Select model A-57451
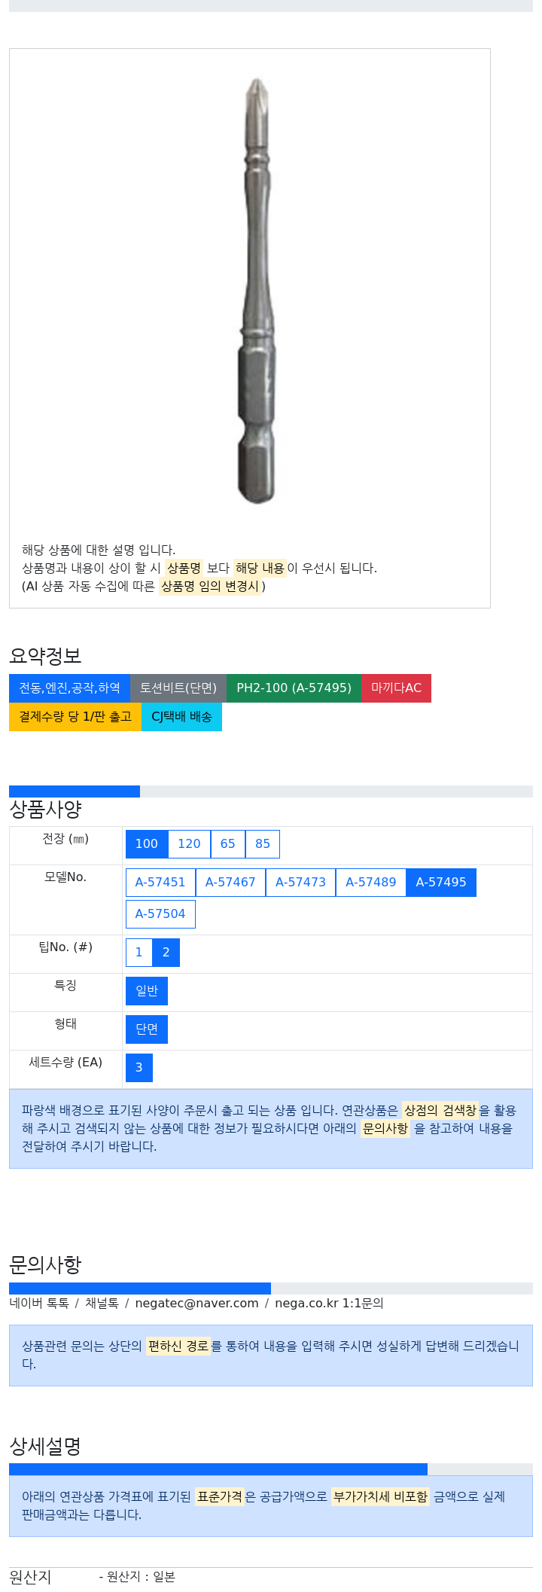This screenshot has height=1592, width=542. [160, 883]
